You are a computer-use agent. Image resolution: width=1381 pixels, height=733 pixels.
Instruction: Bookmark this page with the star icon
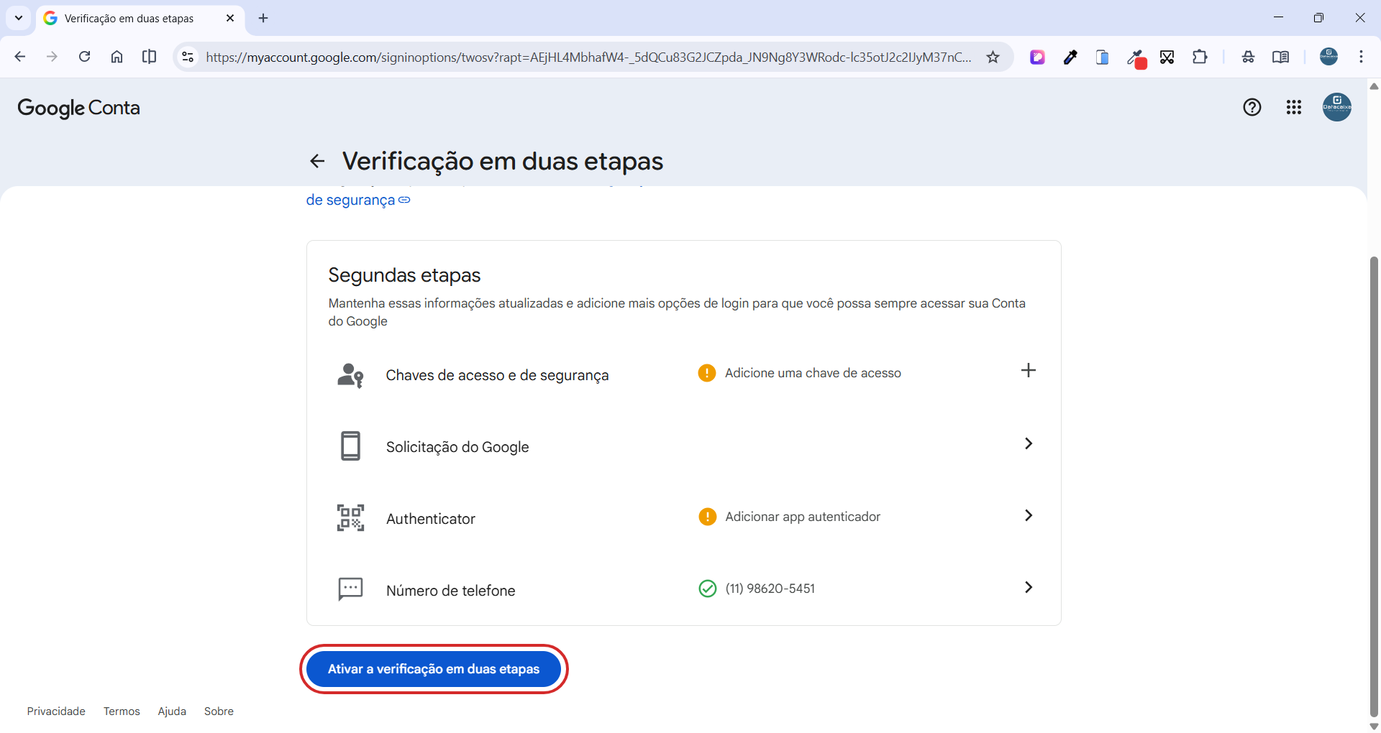click(993, 57)
